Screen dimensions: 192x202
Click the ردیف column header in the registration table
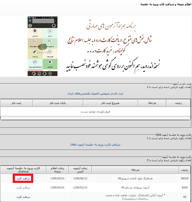(178, 103)
